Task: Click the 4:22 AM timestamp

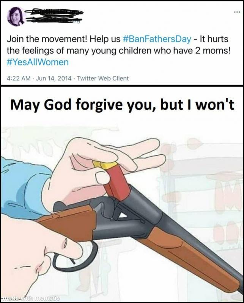Action: [19, 78]
